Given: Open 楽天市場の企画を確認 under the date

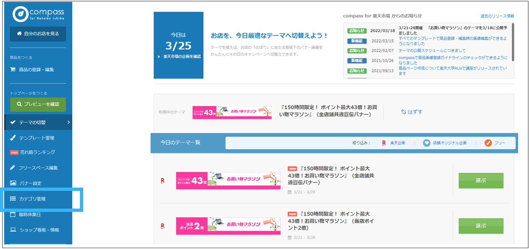Looking at the screenshot, I should (179, 56).
